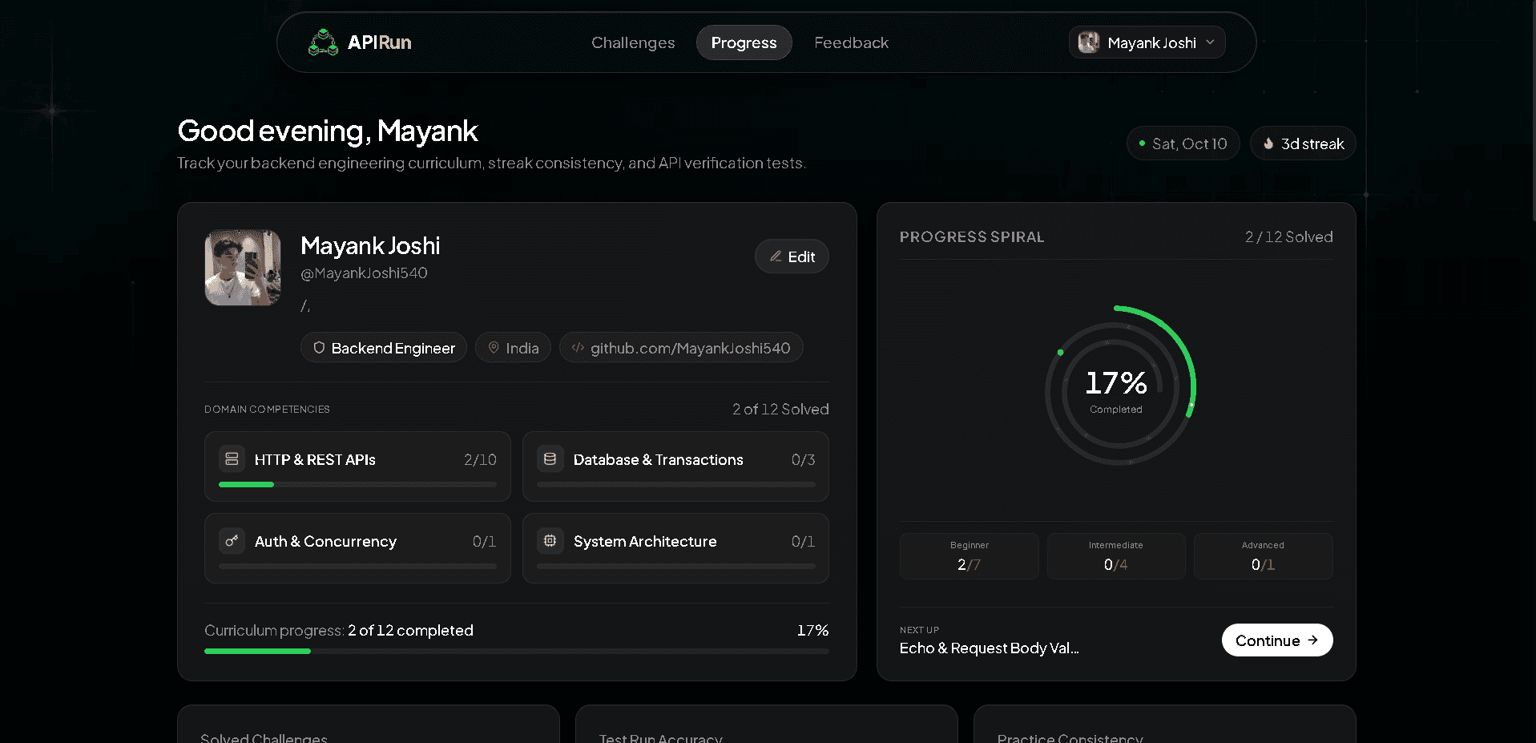Click the '2 / 12 Solved' spiral text
Image resolution: width=1536 pixels, height=743 pixels.
coord(1288,236)
